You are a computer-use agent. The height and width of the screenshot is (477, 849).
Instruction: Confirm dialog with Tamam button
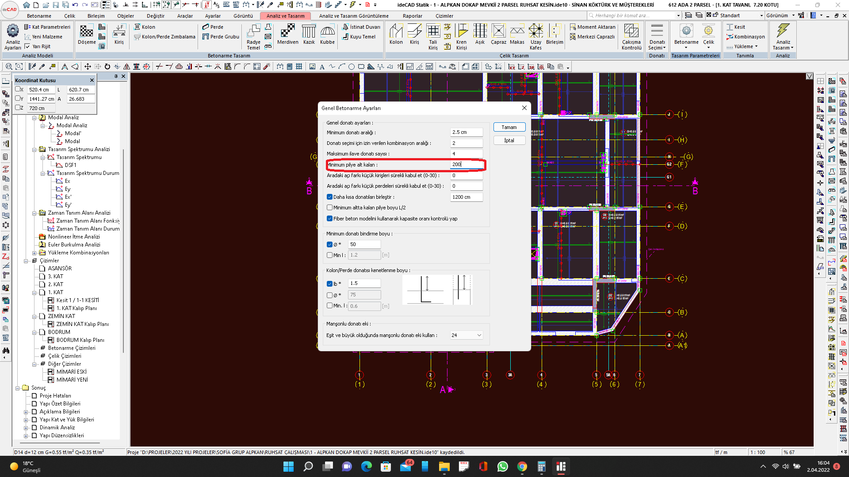point(509,127)
